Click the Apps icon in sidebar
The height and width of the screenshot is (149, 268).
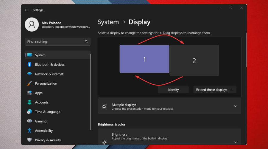(29, 93)
